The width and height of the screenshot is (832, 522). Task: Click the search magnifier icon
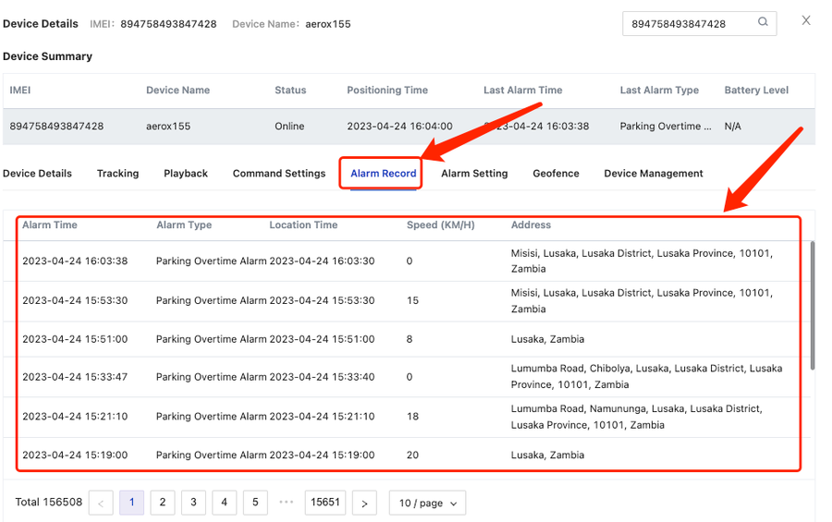point(763,23)
